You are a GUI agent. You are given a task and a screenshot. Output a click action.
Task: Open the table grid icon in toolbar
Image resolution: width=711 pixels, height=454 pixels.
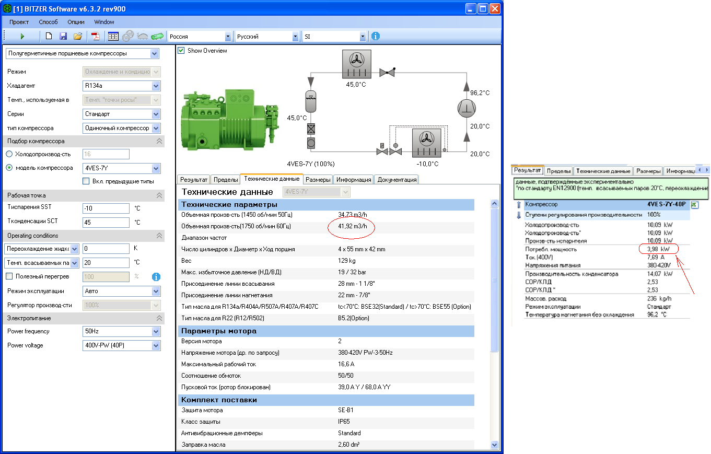click(x=113, y=37)
